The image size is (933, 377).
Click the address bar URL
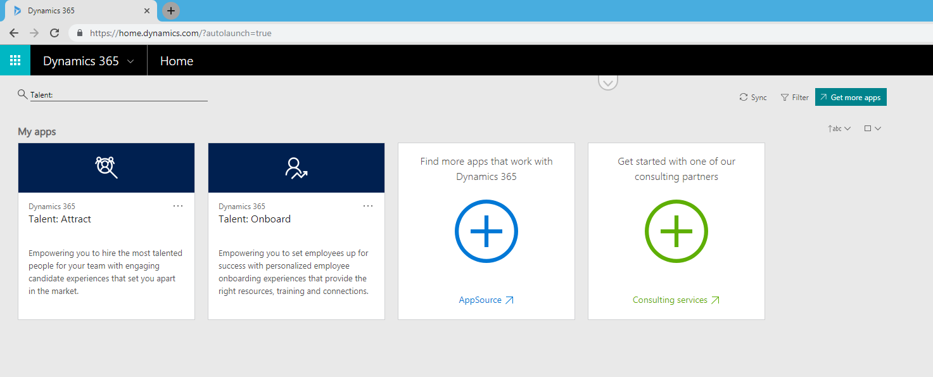pyautogui.click(x=181, y=33)
